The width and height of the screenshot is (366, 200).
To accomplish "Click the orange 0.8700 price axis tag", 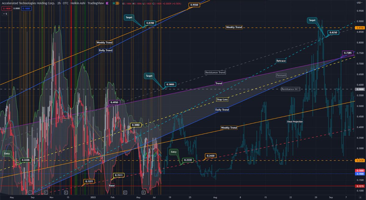I will click(x=360, y=28).
